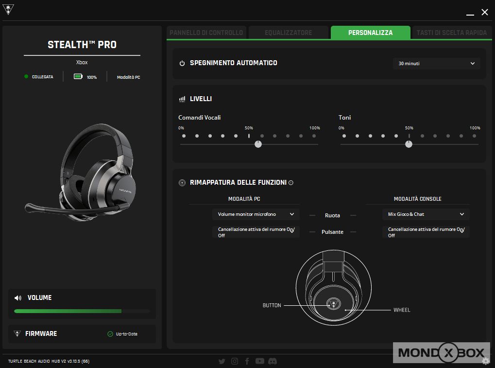Click the Comandi Vocali slider handle
This screenshot has width=495, height=368.
coord(258,144)
